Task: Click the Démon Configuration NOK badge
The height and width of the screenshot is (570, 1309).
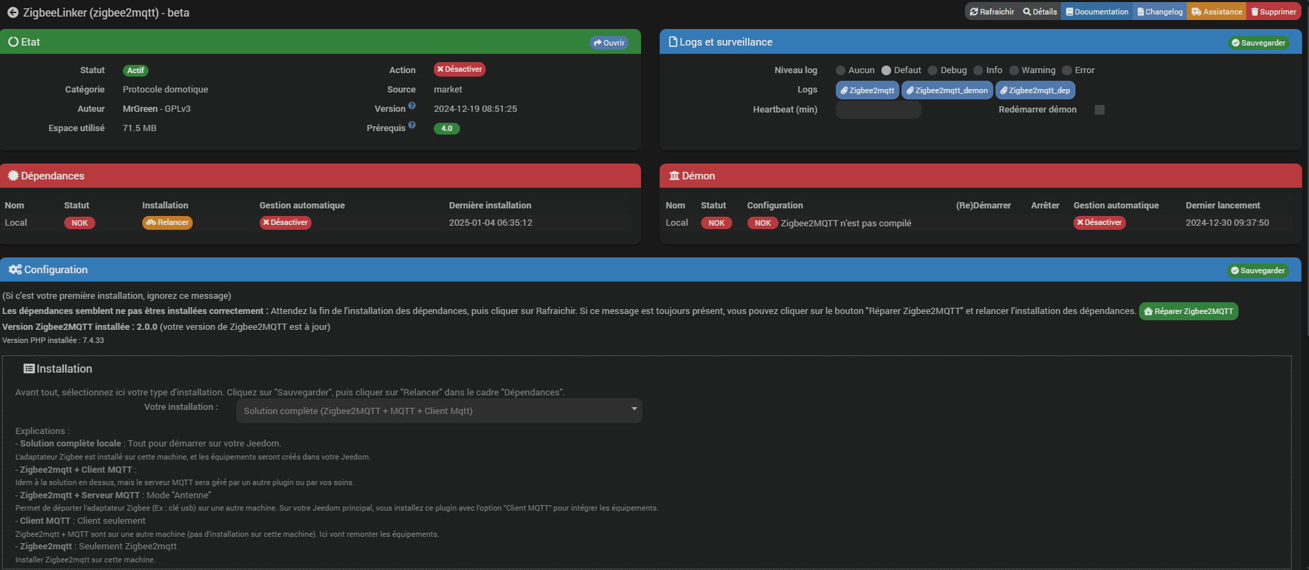Action: (763, 223)
